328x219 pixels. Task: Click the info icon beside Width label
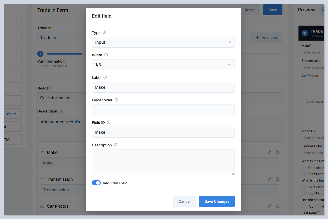pos(106,55)
